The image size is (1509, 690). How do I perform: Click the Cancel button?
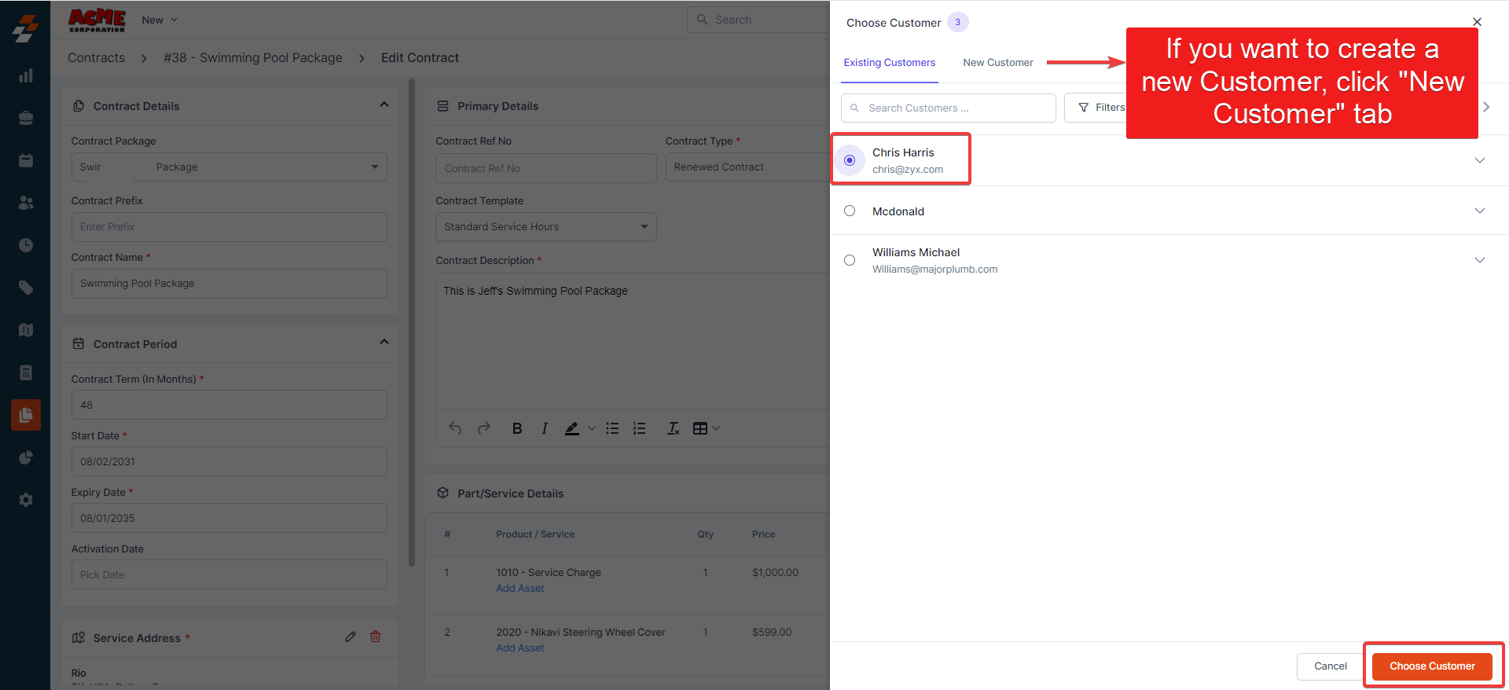pyautogui.click(x=1330, y=666)
